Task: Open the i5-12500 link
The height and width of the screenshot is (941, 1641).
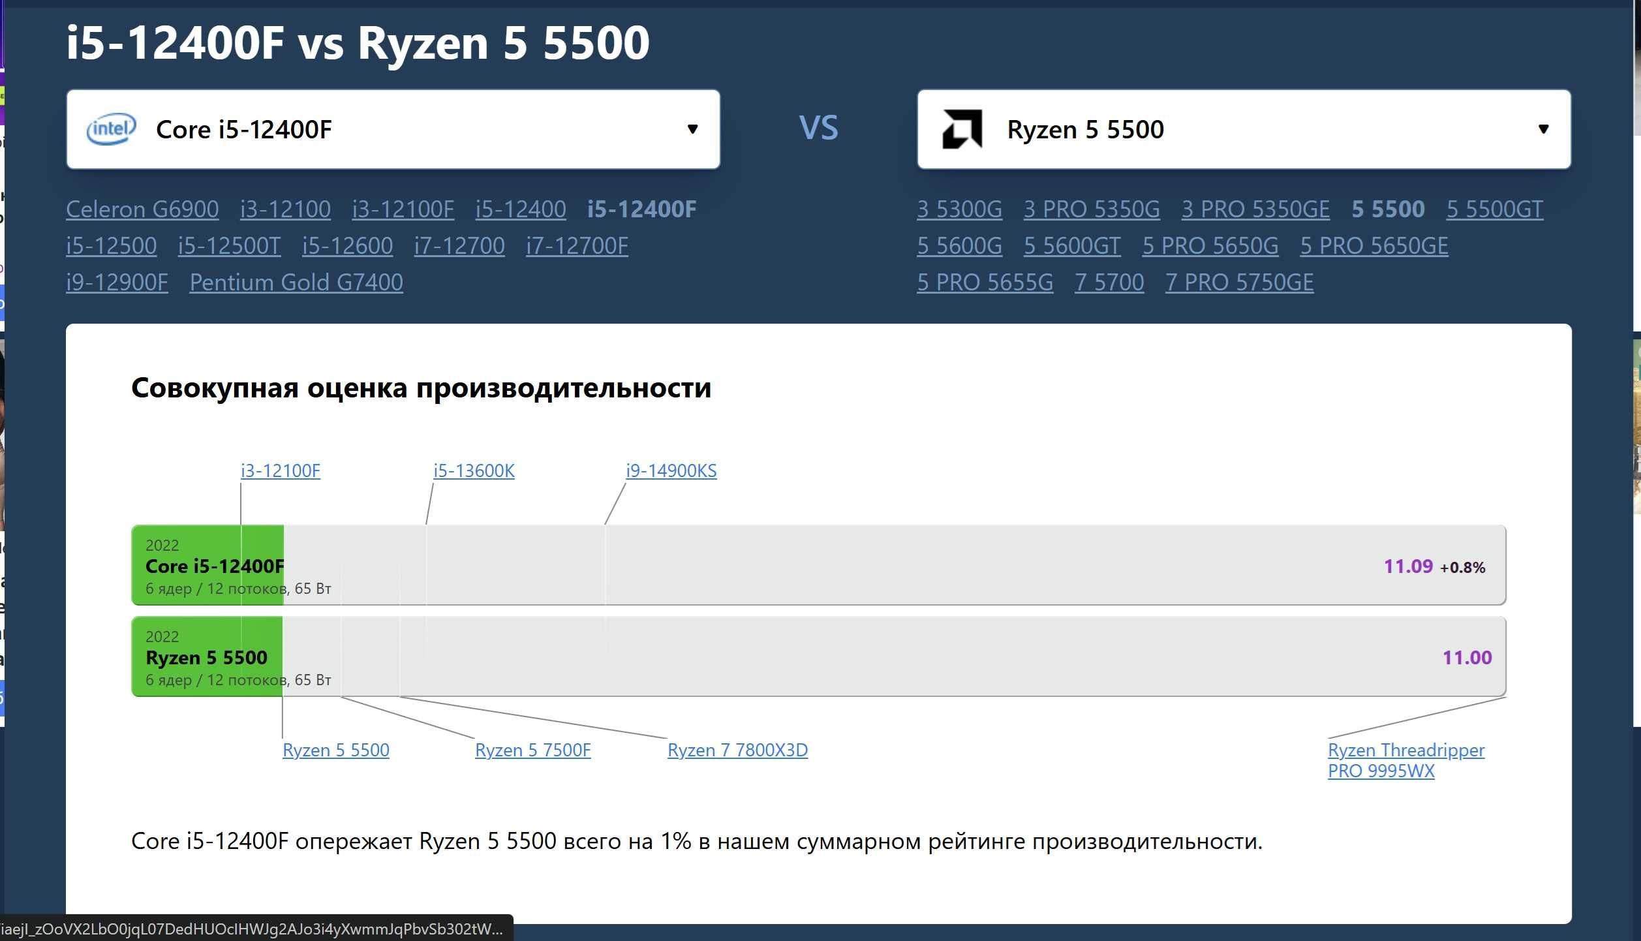Action: pos(111,246)
